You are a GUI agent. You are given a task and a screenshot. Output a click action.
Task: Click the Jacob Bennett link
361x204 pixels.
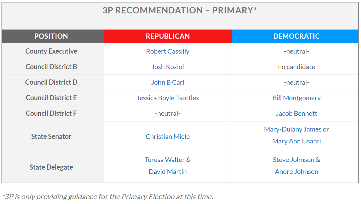(x=297, y=114)
